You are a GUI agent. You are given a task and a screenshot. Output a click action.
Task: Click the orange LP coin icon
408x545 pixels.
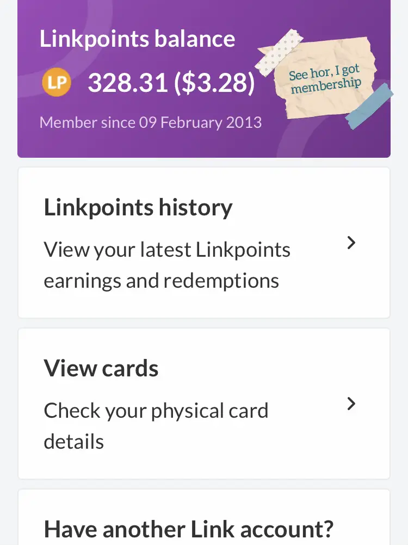pos(57,83)
